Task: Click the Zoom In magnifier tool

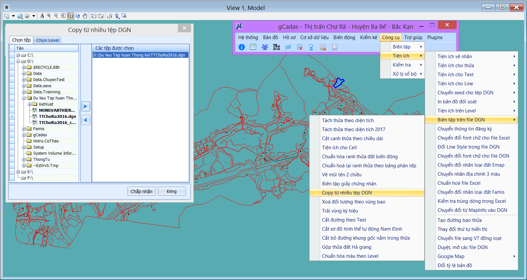Action: 49,16
